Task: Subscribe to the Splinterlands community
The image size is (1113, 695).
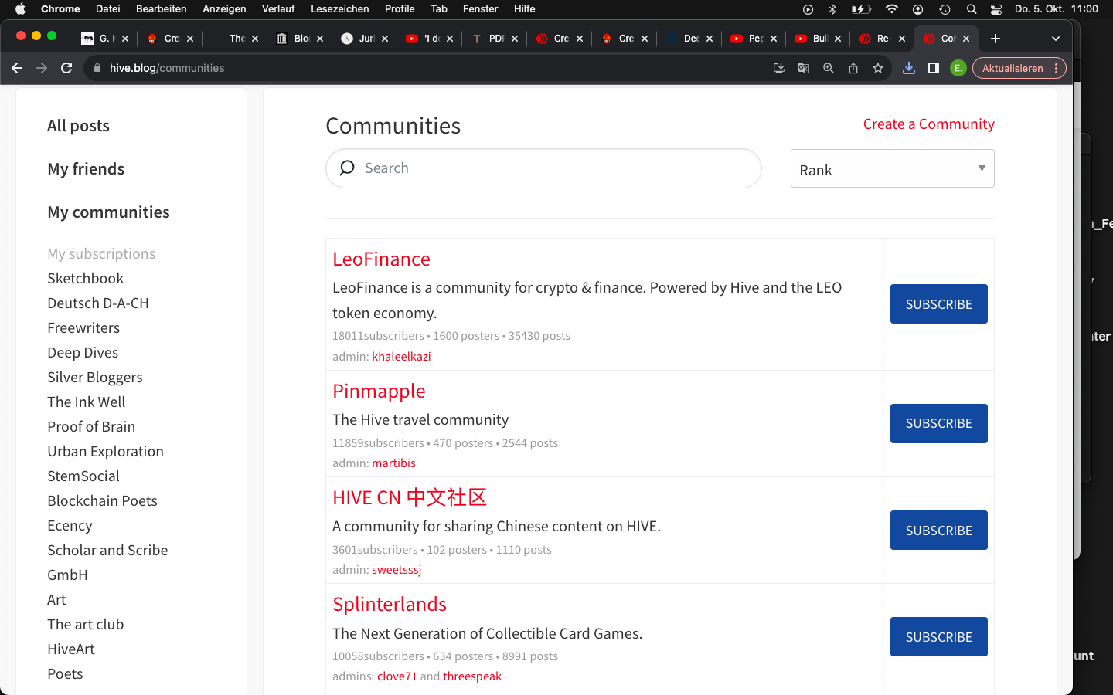Action: coord(939,637)
